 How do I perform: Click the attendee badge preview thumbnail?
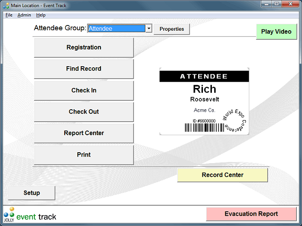click(x=204, y=101)
